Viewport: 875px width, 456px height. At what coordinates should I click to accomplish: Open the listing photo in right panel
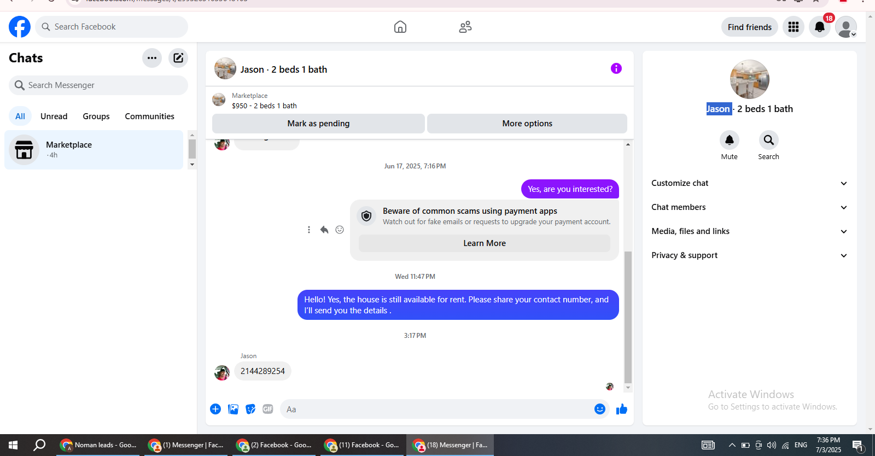(750, 79)
